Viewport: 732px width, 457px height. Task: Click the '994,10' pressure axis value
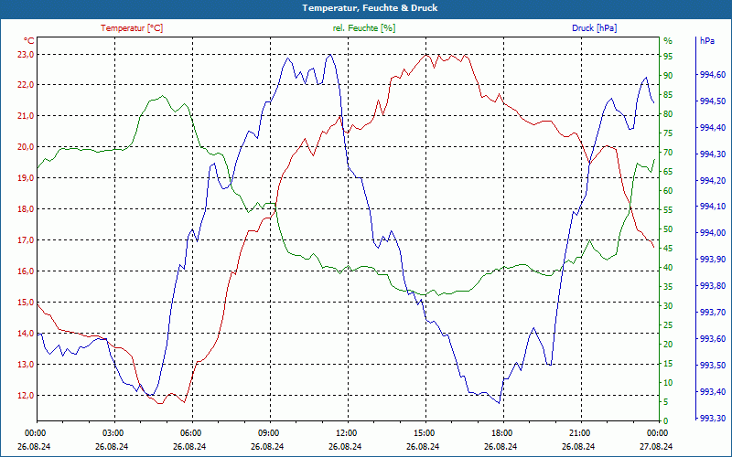[x=713, y=207]
